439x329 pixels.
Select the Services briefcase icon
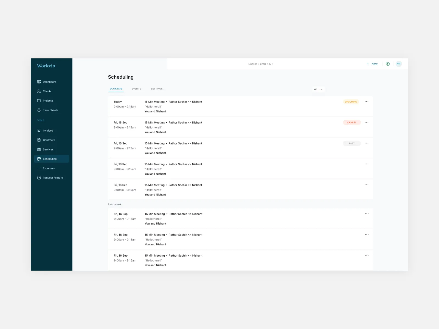(39, 149)
